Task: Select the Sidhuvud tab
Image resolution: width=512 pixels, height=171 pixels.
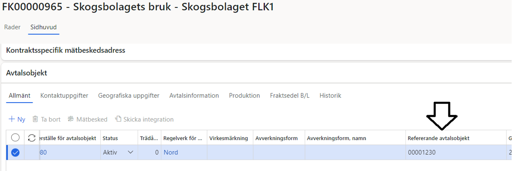Action: 43,27
